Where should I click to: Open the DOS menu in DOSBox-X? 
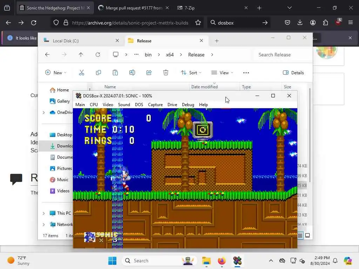point(139,104)
